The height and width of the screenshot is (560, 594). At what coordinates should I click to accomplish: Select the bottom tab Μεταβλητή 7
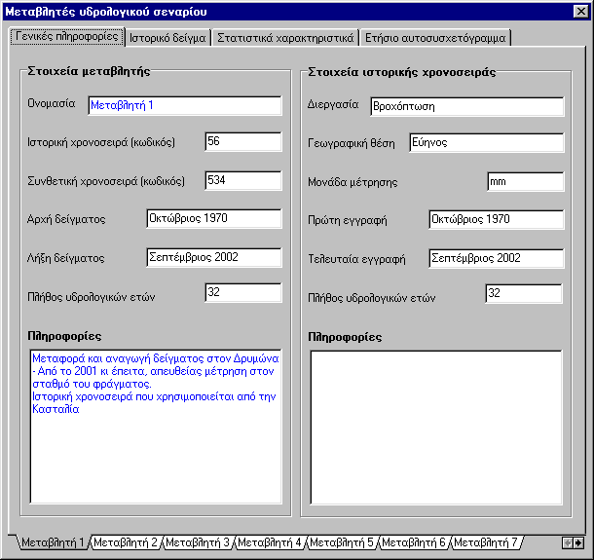[486, 542]
